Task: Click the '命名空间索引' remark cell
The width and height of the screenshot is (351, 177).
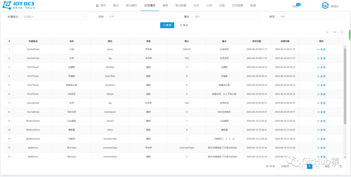Action: coord(224,112)
